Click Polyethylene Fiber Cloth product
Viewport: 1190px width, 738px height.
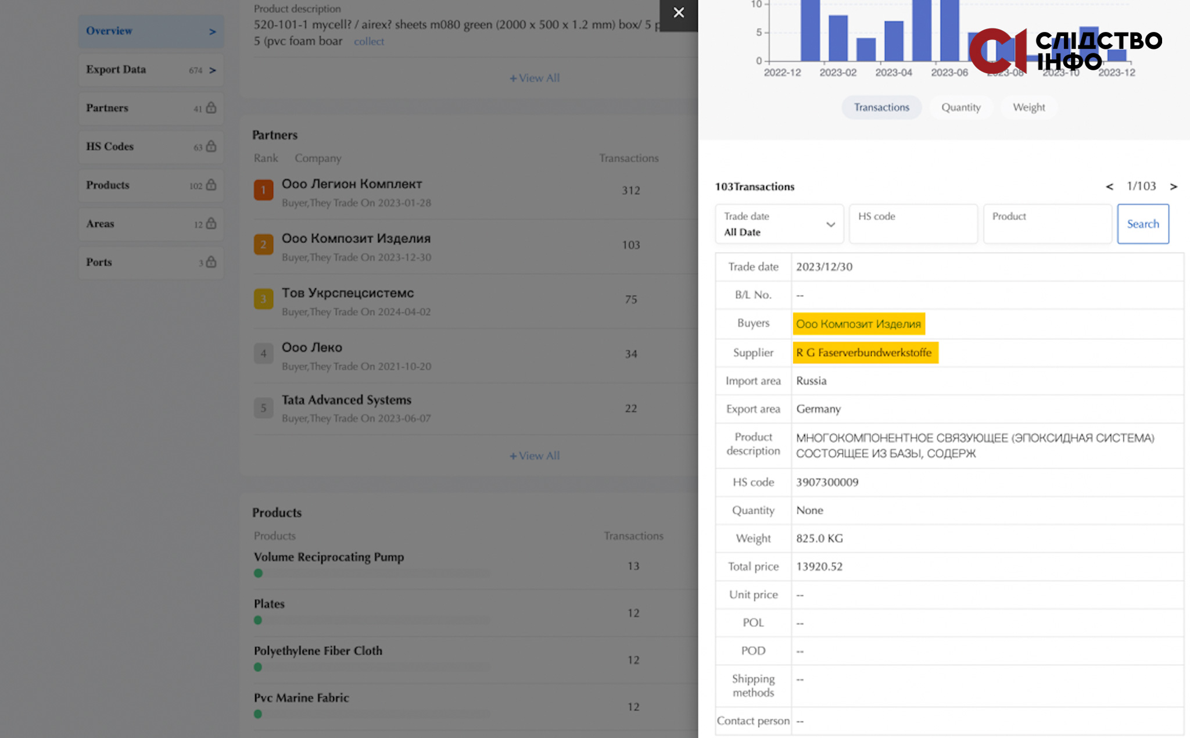tap(318, 651)
